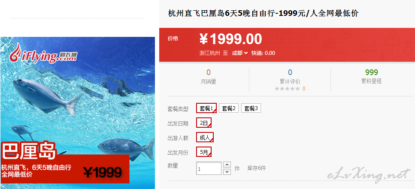Screen dimensions: 415x189
Task: Click the rating stars under 累计评价
Action: [x=287, y=89]
